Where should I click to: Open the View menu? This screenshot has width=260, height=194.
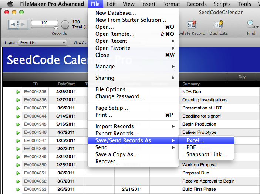(x=128, y=4)
